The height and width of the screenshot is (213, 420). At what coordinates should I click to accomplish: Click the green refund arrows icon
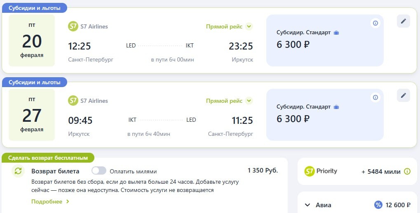pyautogui.click(x=18, y=171)
